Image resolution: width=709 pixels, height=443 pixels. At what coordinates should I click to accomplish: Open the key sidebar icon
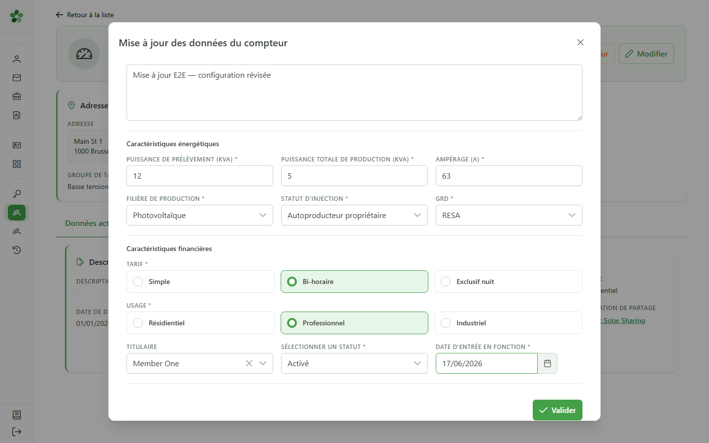click(17, 194)
